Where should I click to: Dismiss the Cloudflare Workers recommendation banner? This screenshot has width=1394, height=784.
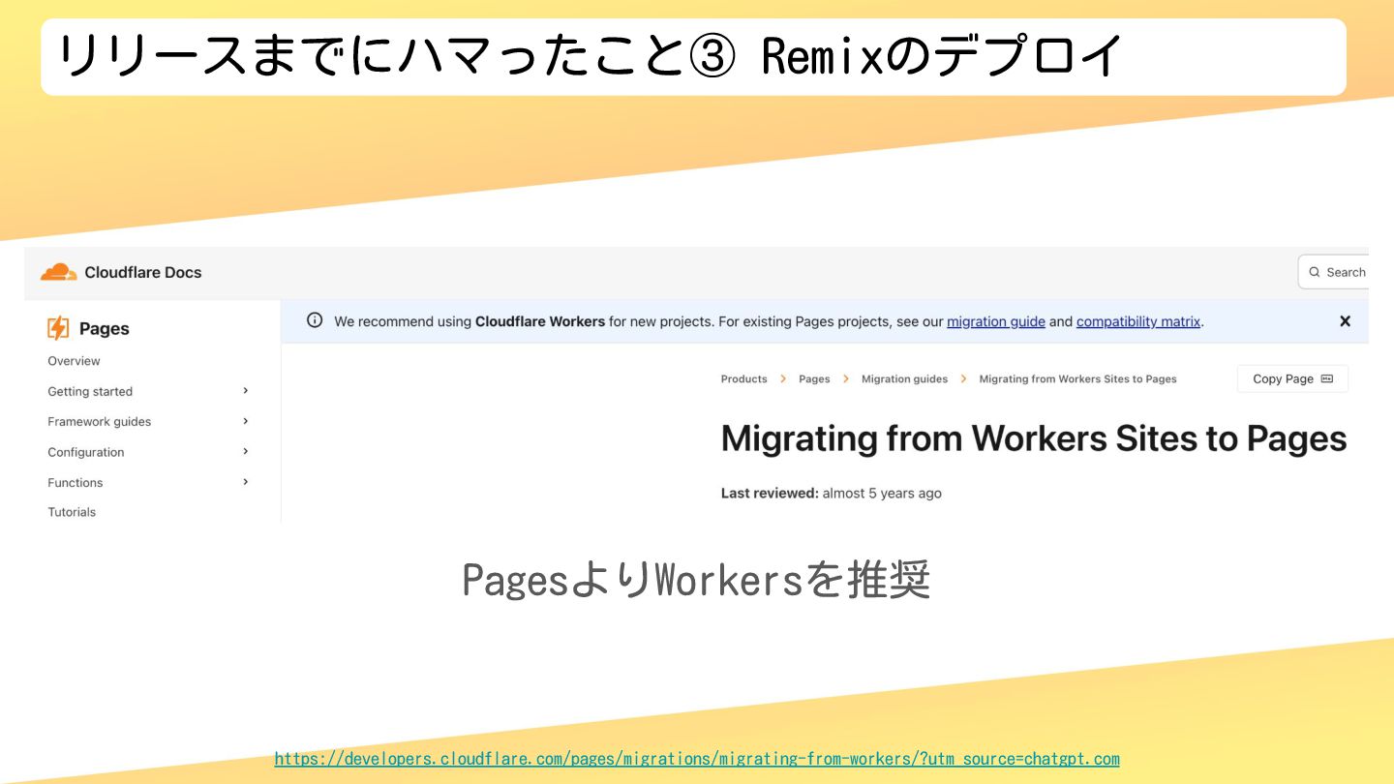tap(1345, 321)
